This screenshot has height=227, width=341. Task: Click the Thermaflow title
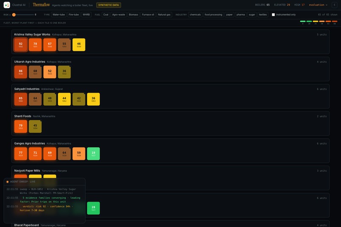(41, 5)
